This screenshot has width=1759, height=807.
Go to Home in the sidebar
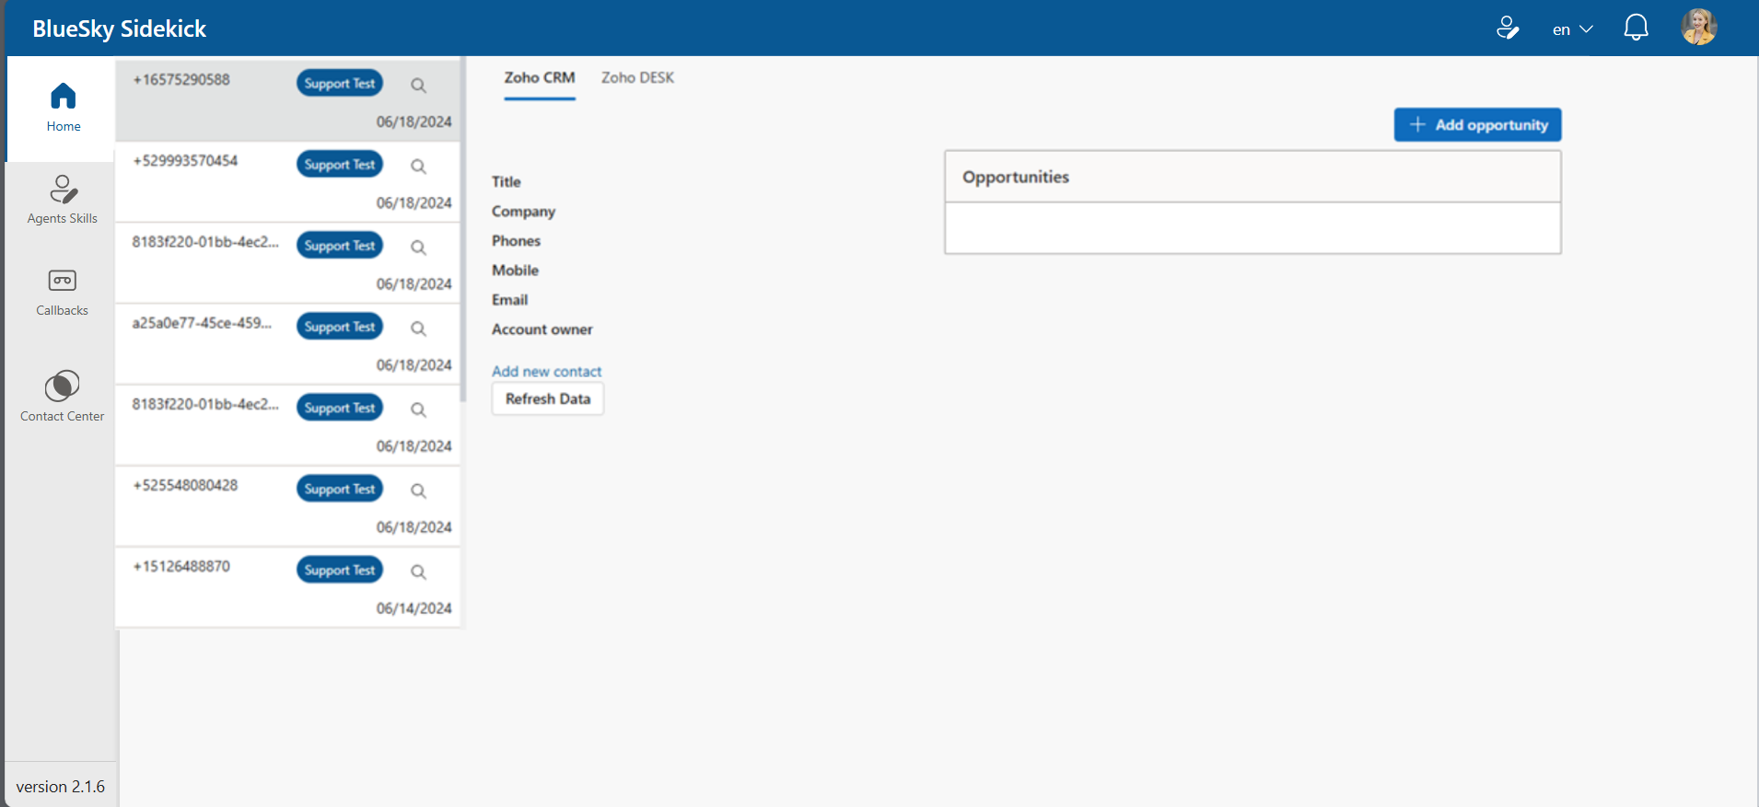63,108
